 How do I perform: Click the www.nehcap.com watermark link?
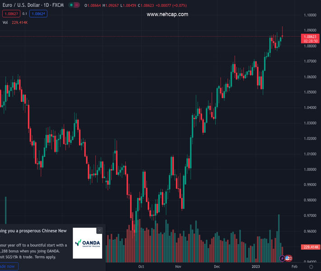coord(167,14)
